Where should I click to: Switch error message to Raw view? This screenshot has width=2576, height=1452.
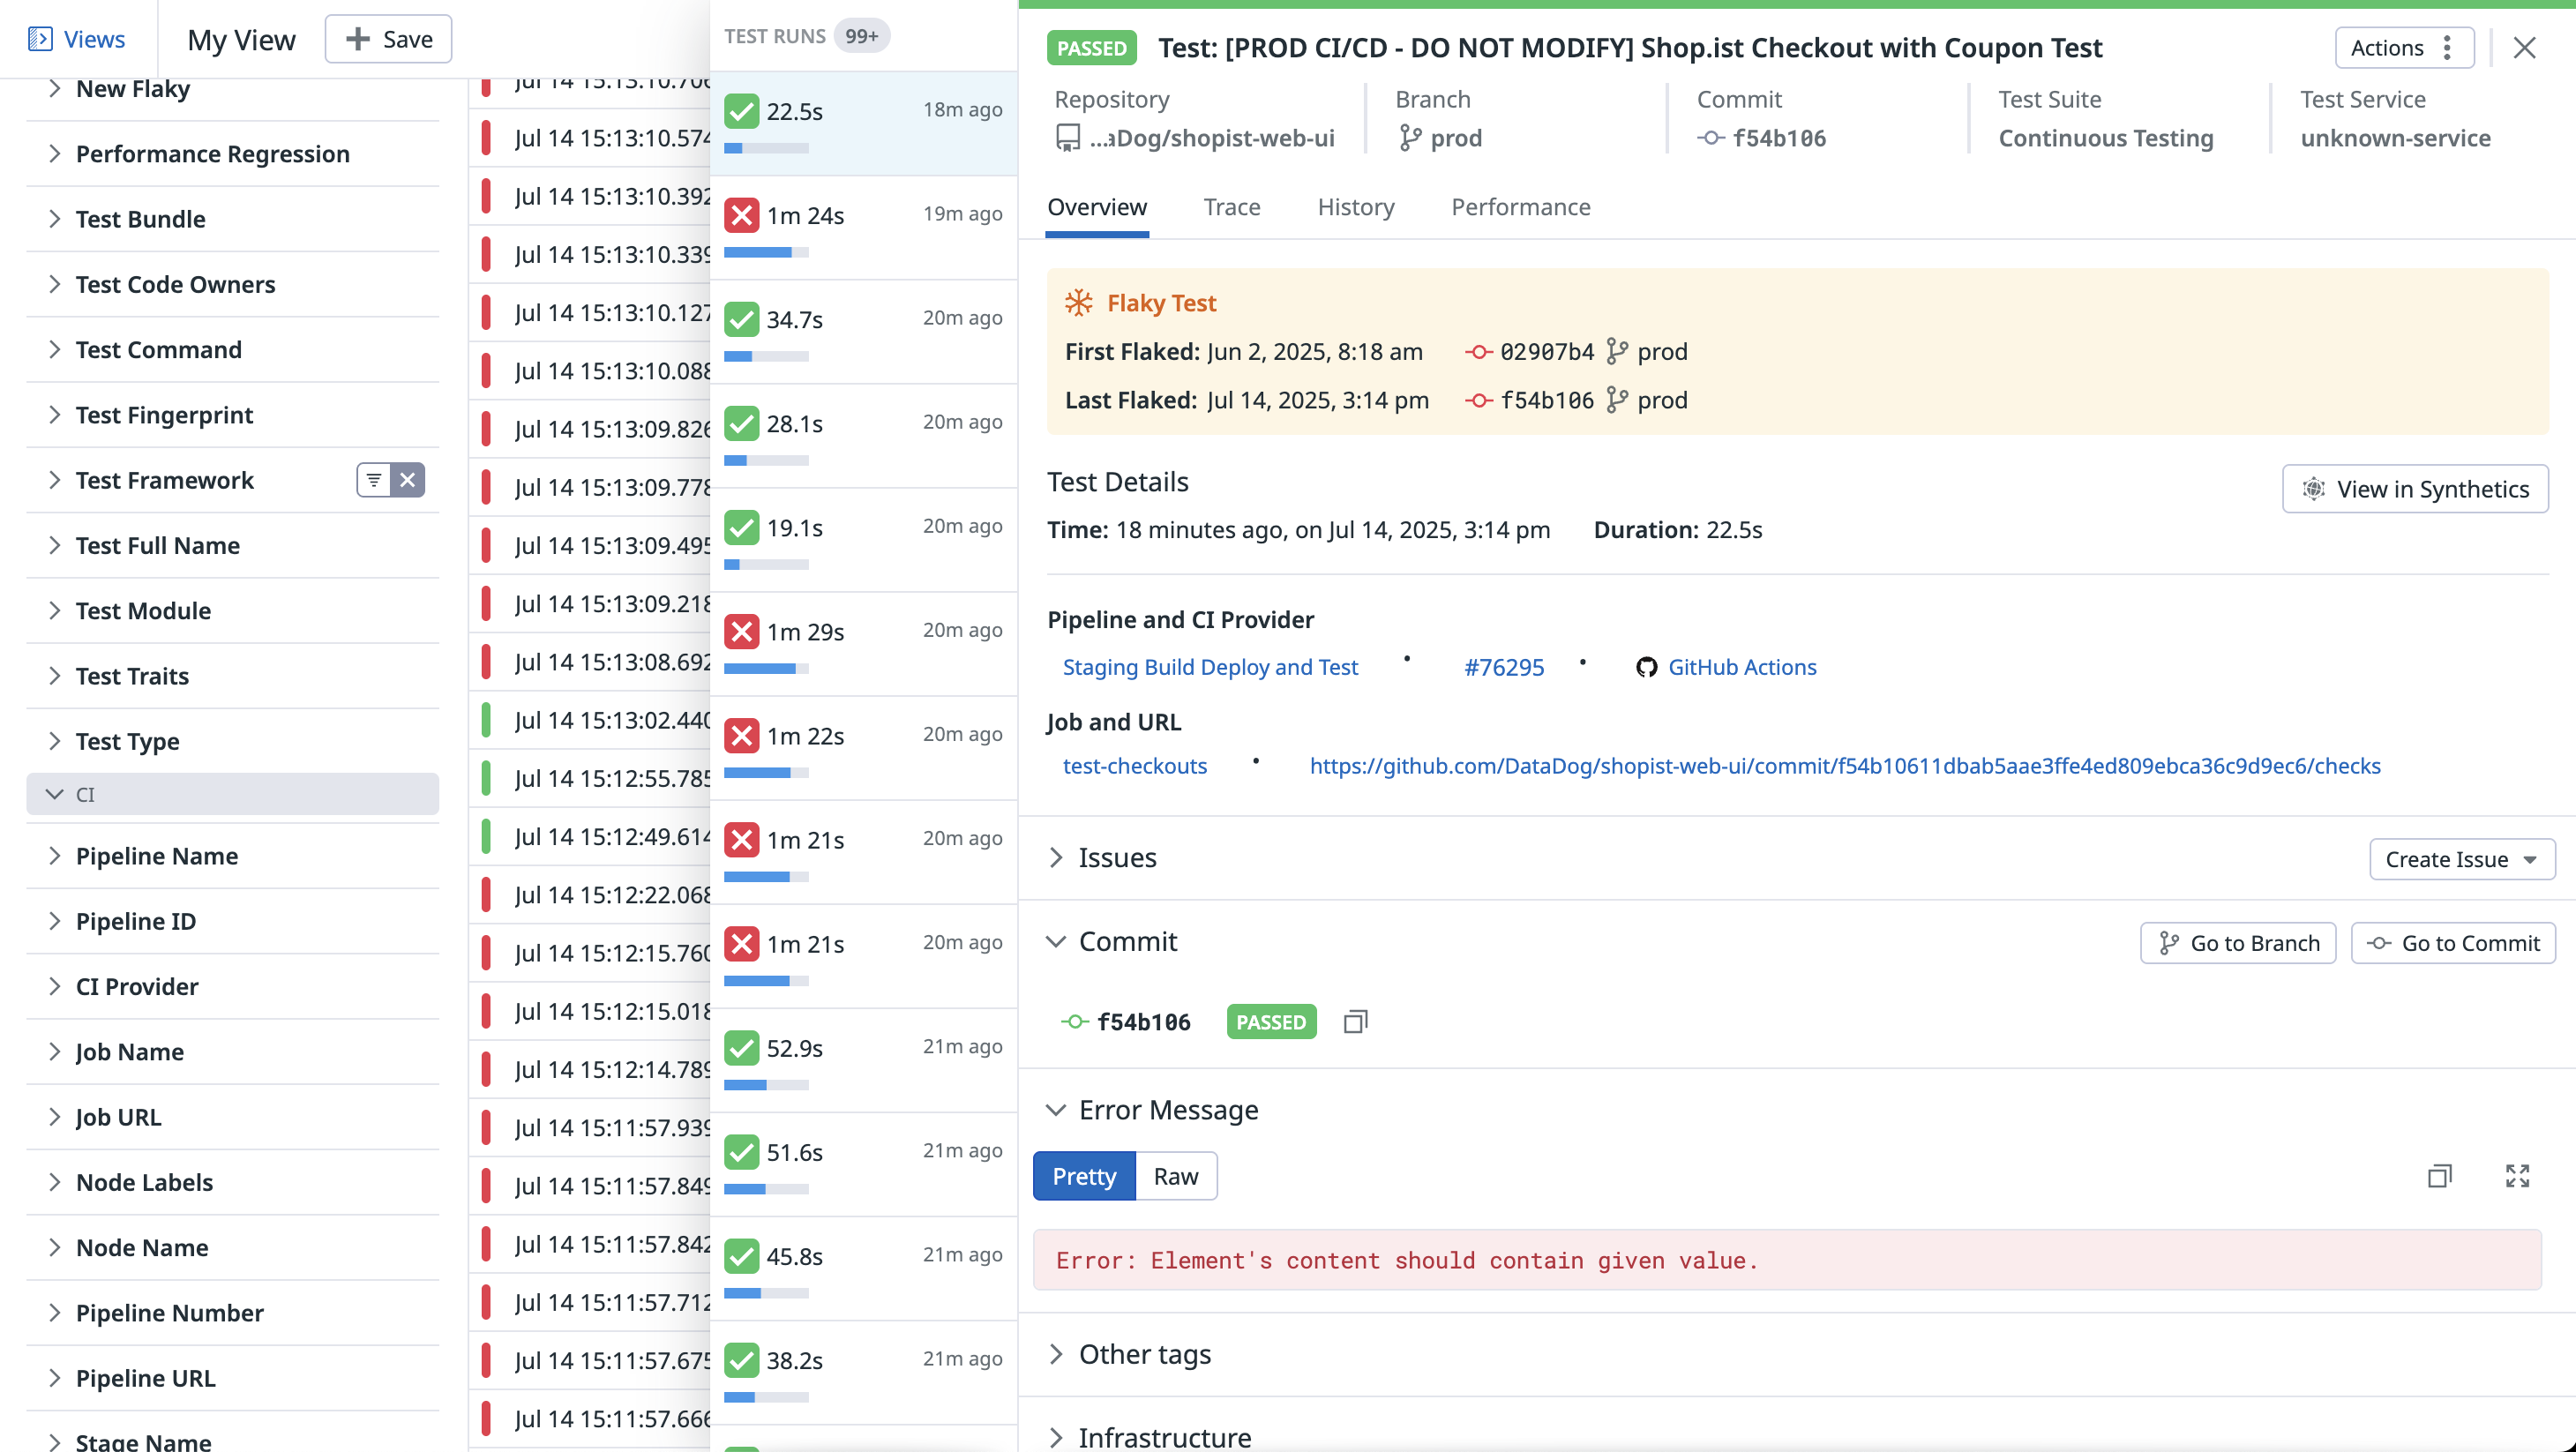1176,1176
